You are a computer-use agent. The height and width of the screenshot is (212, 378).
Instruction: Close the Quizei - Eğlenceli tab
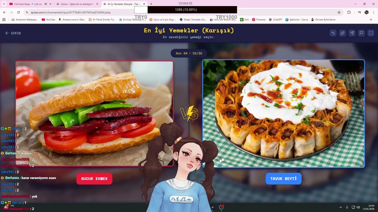tap(97, 4)
